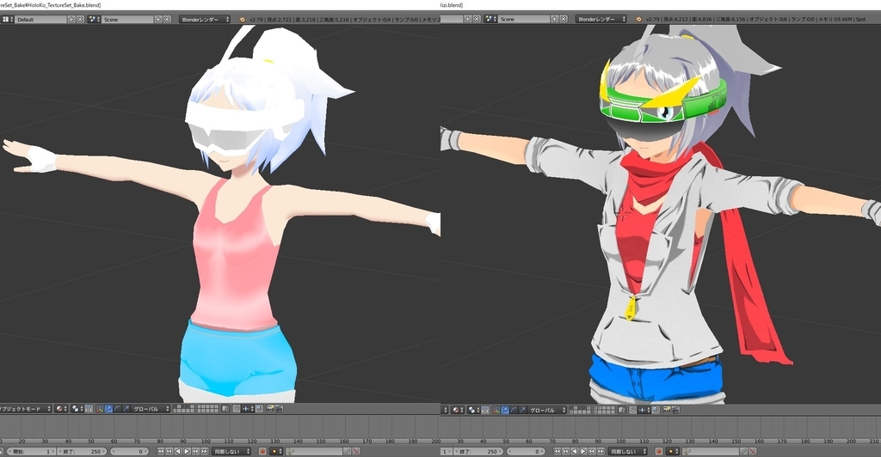Toggle proportional editing in left viewport
Screen dimensions: 881x457
[x=237, y=409]
